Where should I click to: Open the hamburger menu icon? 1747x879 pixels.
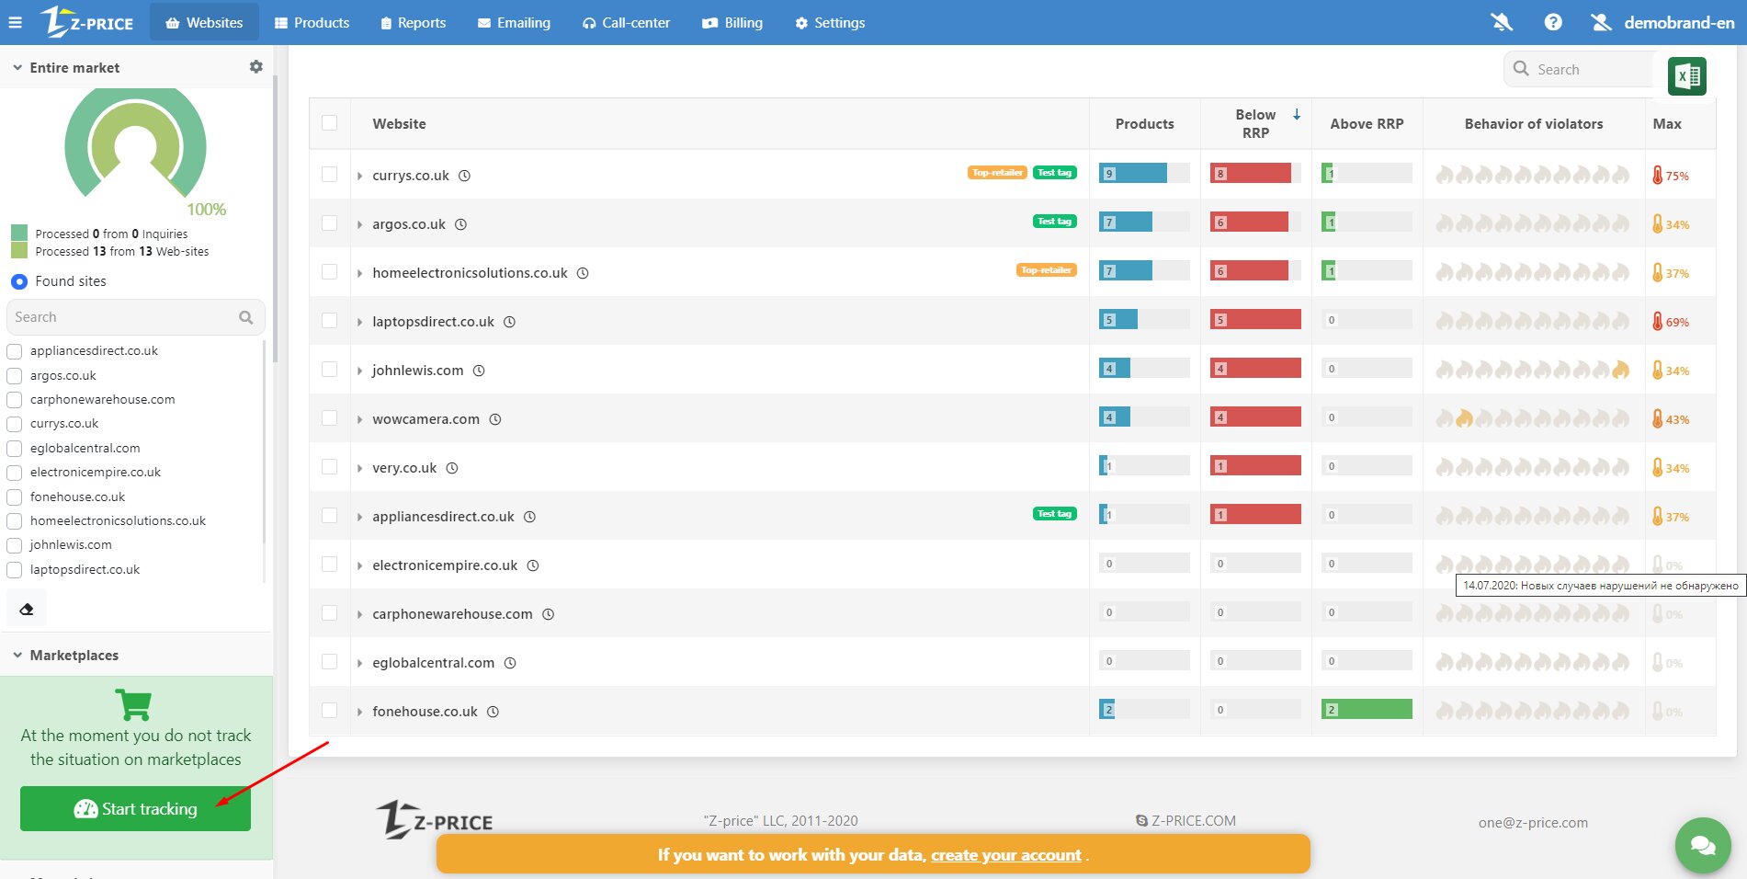click(15, 23)
